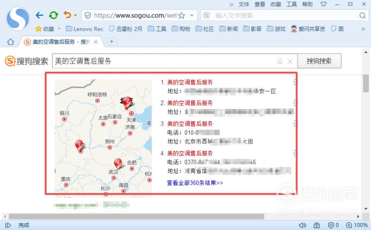Focus the browser search box 输入文字搜索
Viewport: 371px width, 230px height.
[x=284, y=16]
